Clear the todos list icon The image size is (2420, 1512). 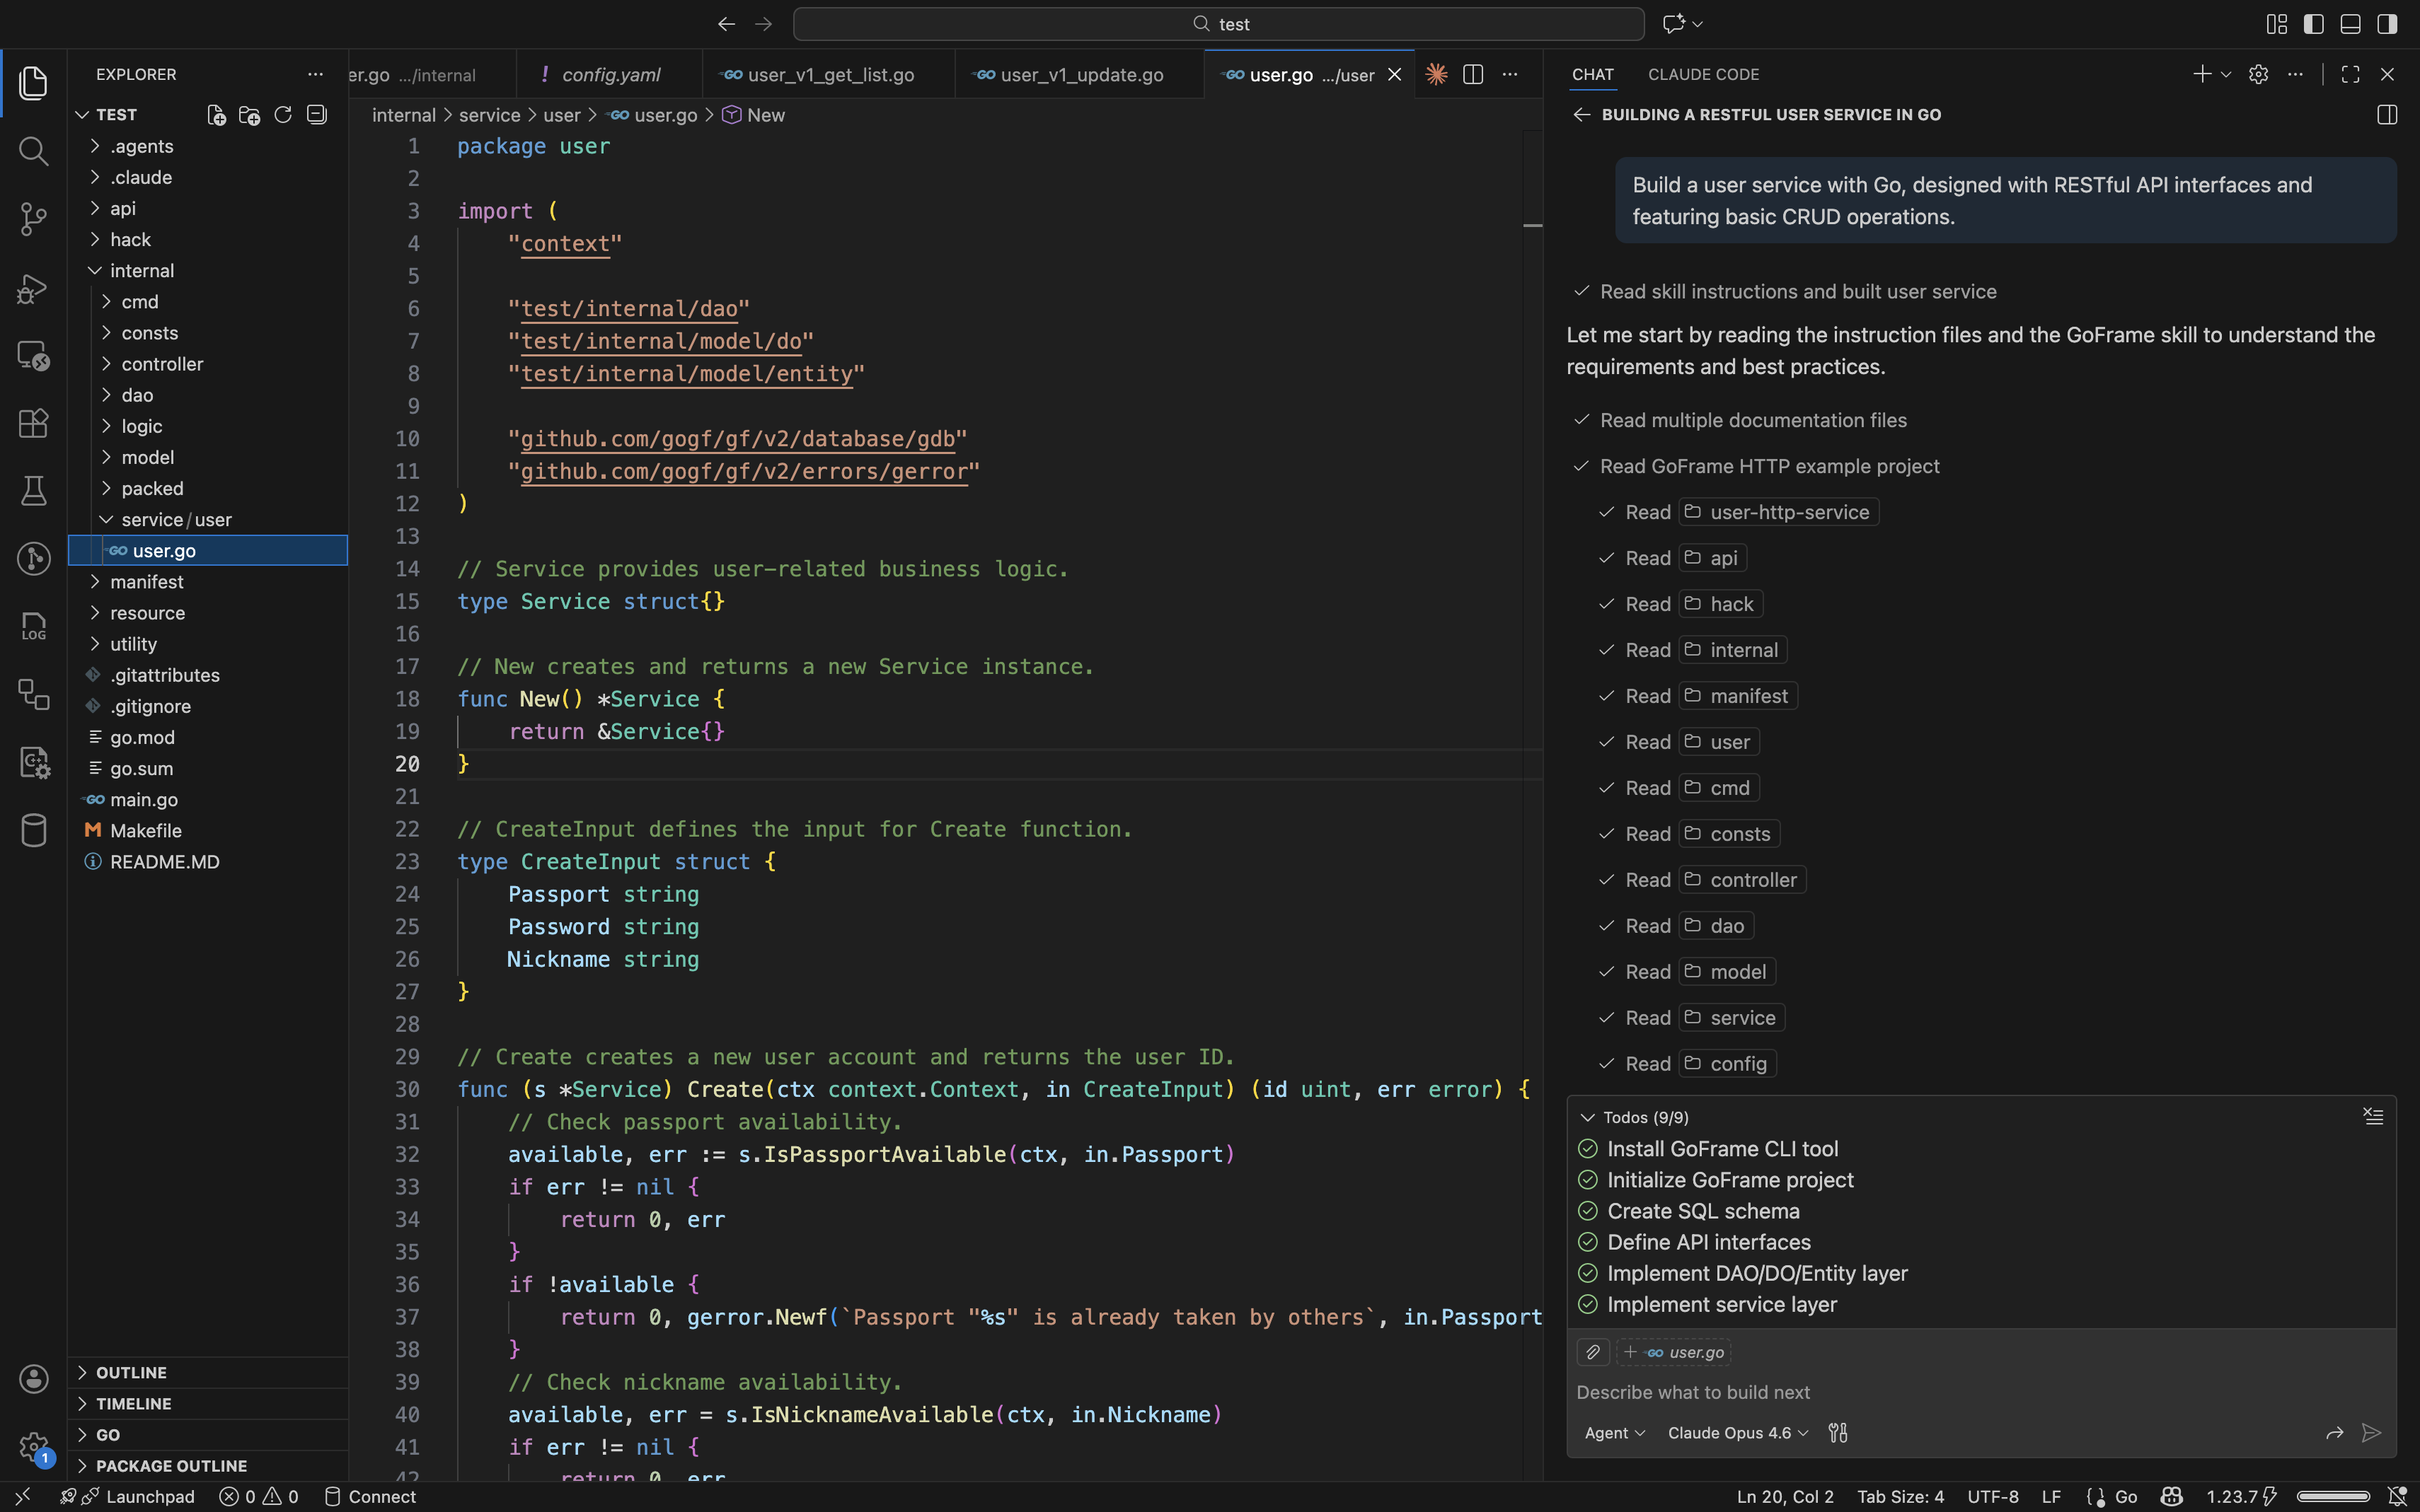[x=2373, y=1116]
